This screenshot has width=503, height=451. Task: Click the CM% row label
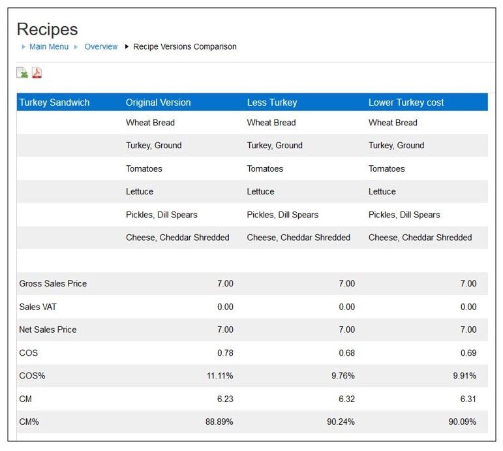[29, 422]
